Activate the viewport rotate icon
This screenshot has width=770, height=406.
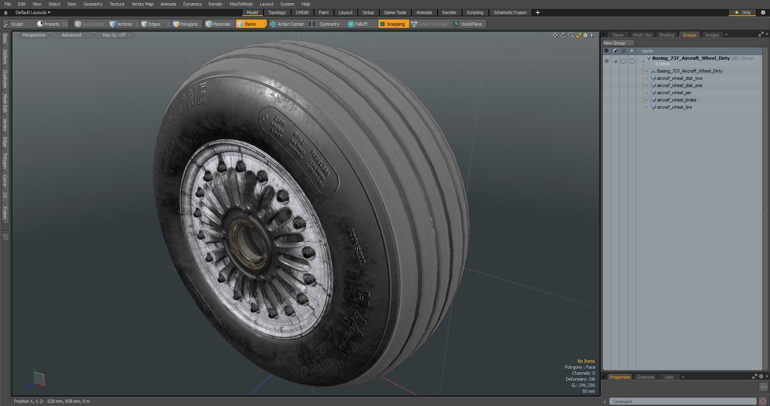[563, 35]
